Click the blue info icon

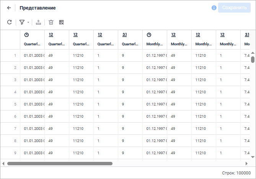click(214, 8)
